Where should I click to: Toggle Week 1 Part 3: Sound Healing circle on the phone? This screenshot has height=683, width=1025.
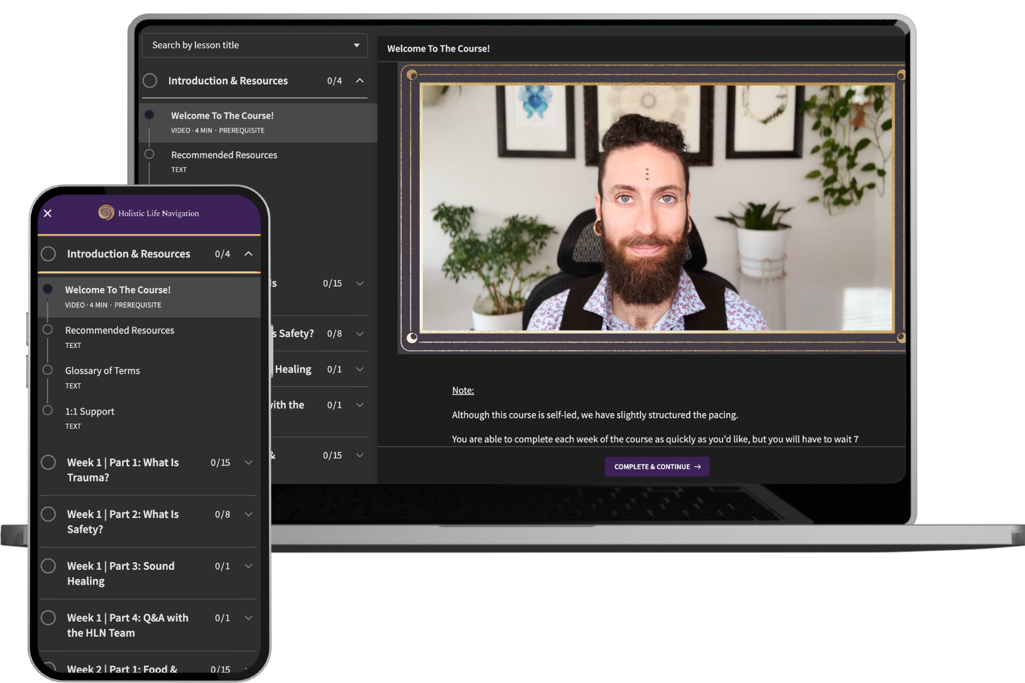pyautogui.click(x=48, y=566)
